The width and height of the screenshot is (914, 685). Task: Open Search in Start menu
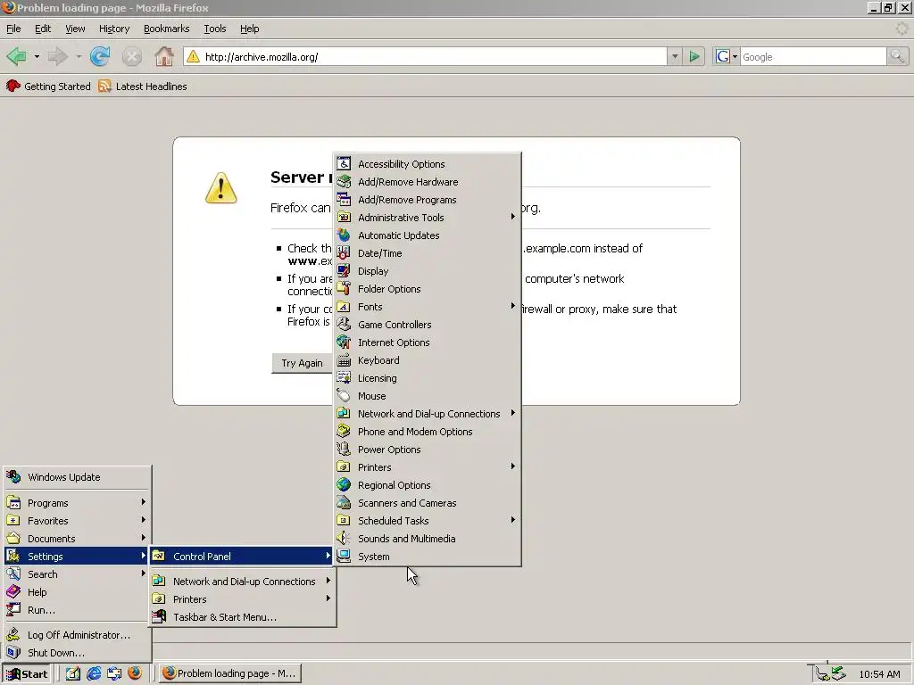coord(77,574)
